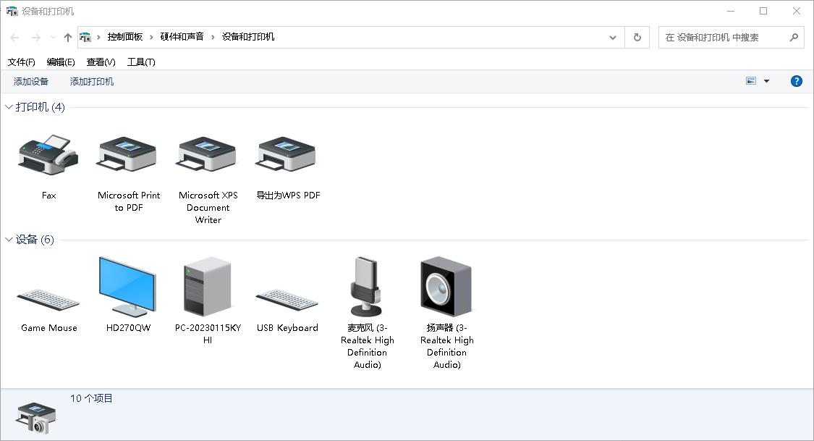814x441 pixels.
Task: Select the HD270QW monitor device
Action: (x=128, y=287)
